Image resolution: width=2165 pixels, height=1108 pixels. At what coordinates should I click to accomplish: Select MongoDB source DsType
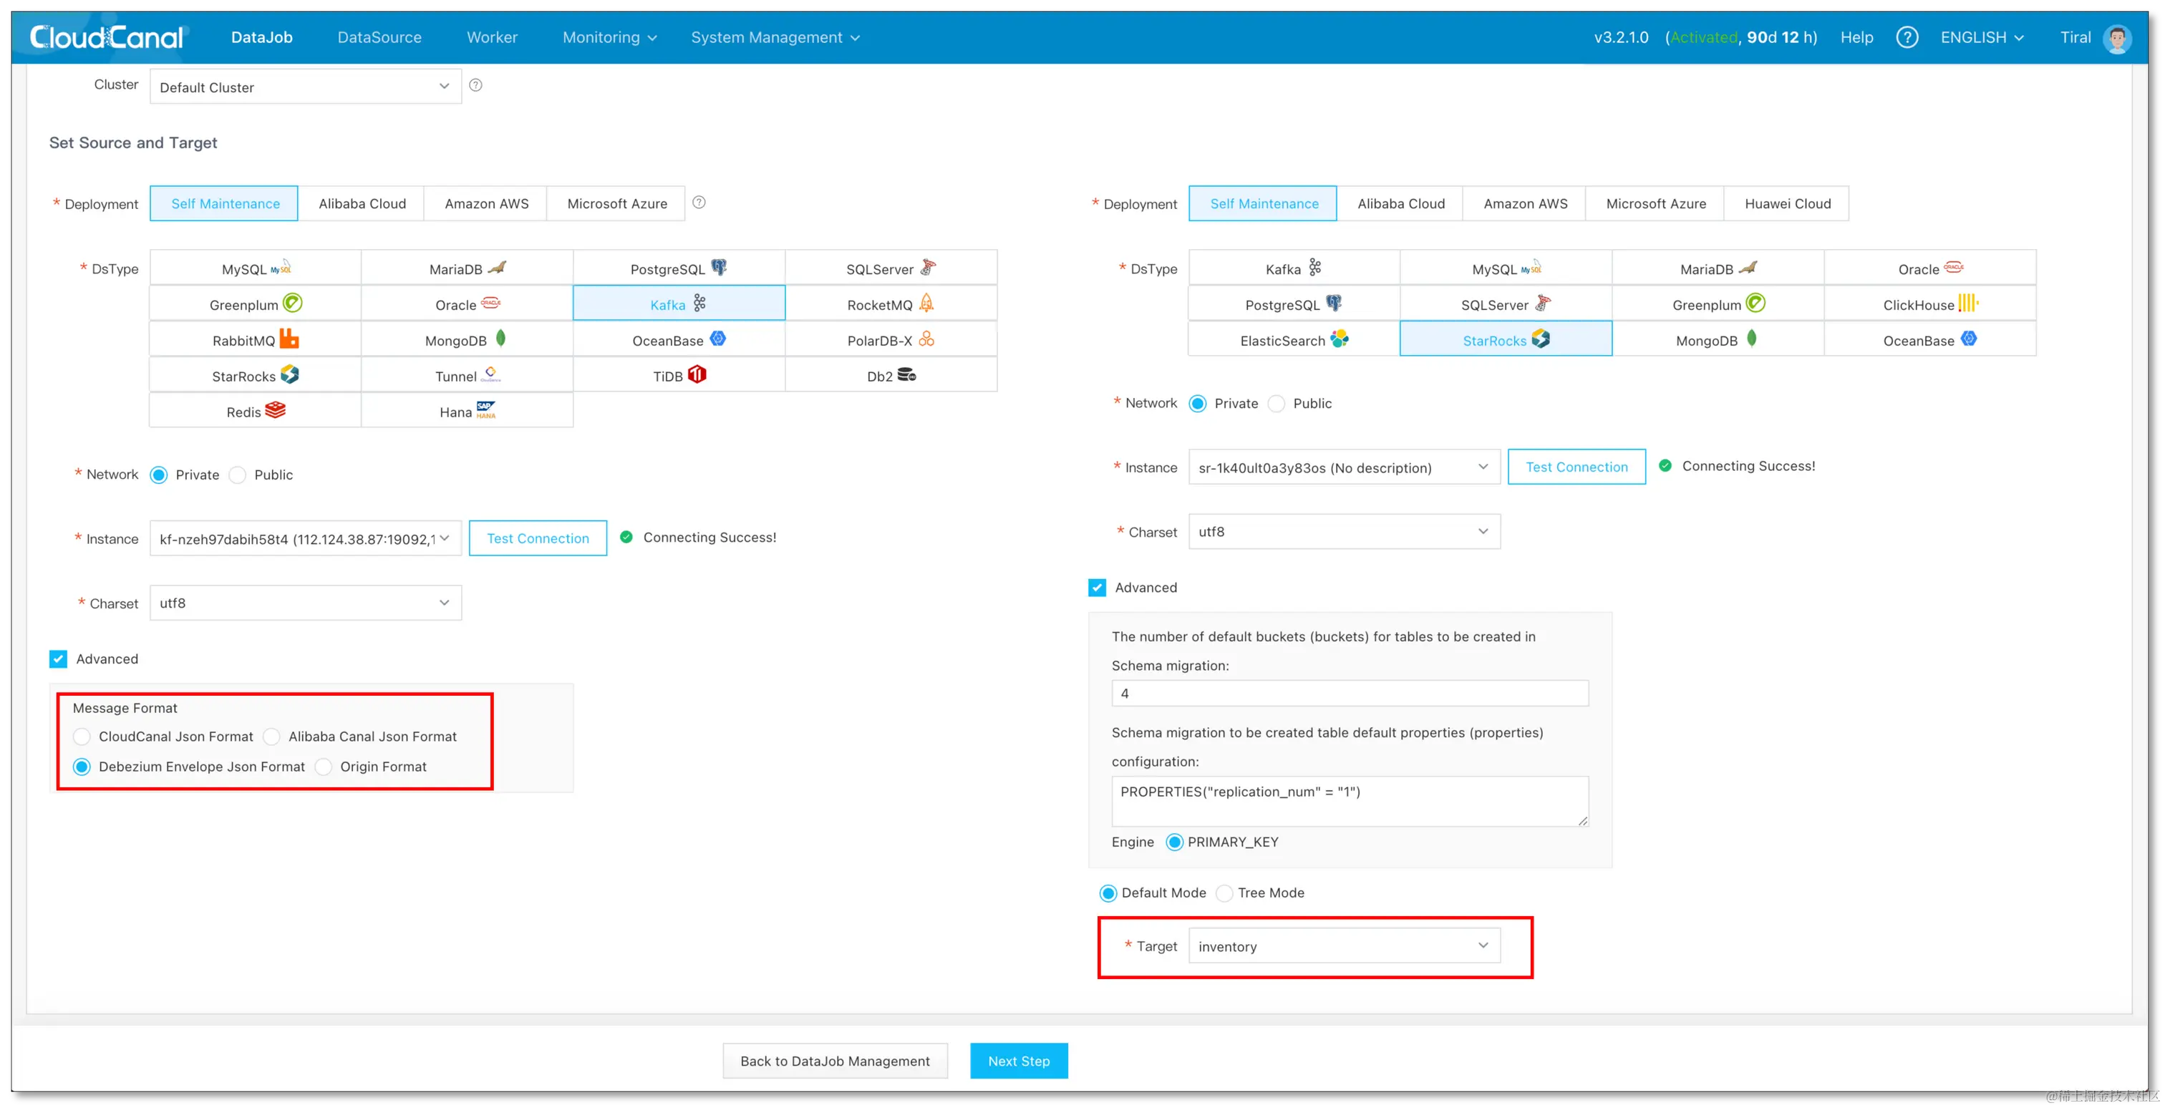tap(468, 339)
